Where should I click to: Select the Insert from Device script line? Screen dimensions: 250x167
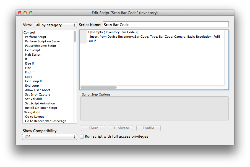click(x=155, y=37)
